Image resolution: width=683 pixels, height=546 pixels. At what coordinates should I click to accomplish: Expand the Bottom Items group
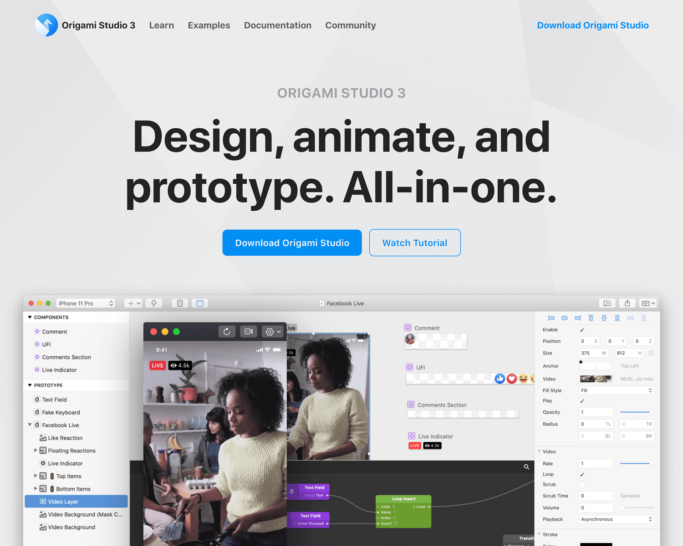(x=36, y=489)
